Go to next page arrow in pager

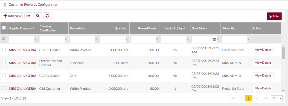pos(256,98)
